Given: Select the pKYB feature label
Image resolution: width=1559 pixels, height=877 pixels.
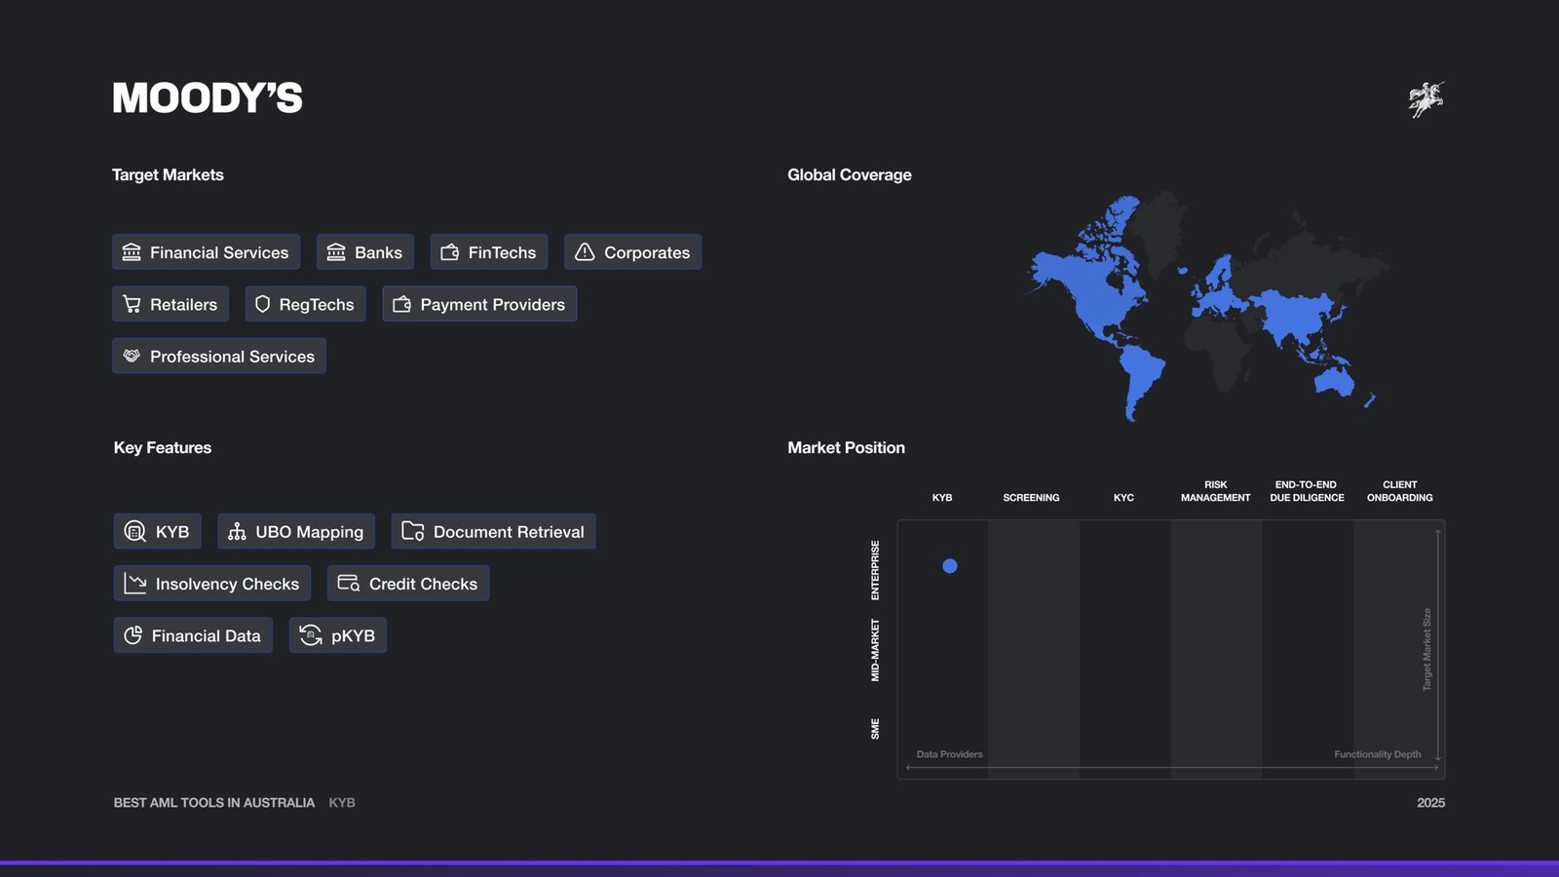Looking at the screenshot, I should 353,636.
